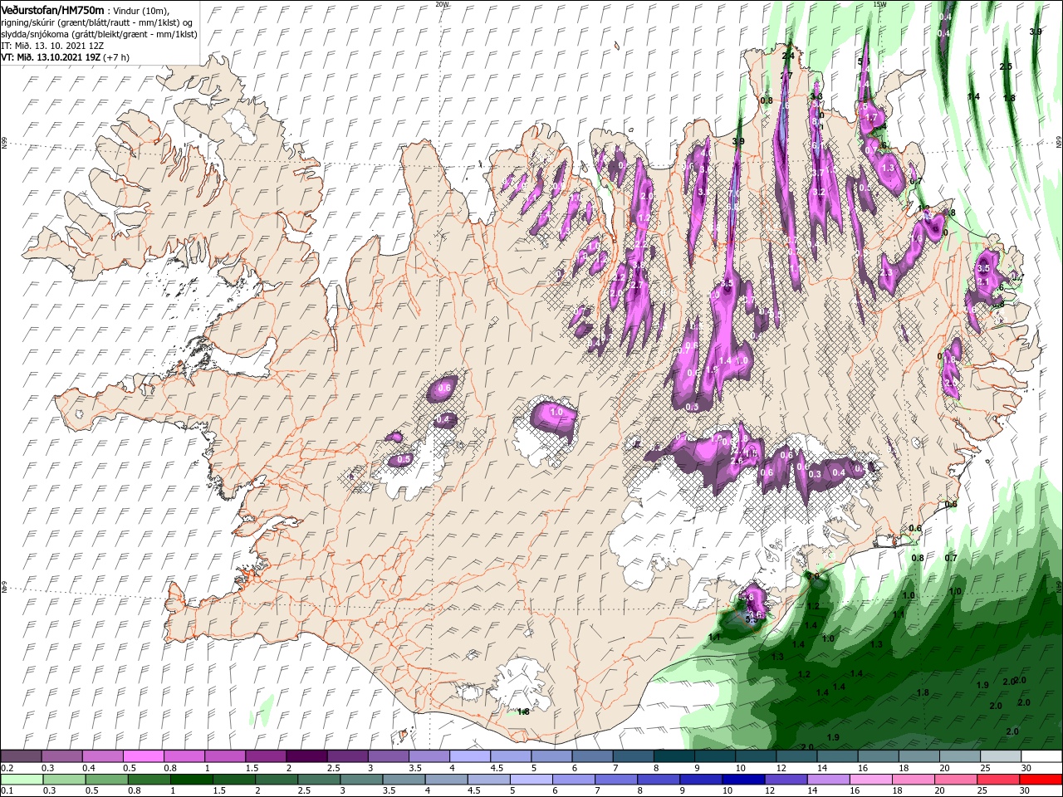
Task: Click the Veðurstofan/HM750m title text
Action: click(x=52, y=9)
